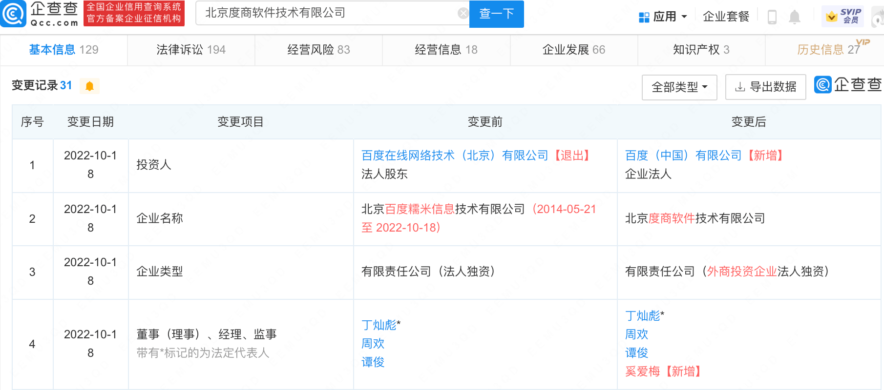The image size is (884, 390).
Task: Open 奚爱梅 newly added link
Action: click(643, 371)
